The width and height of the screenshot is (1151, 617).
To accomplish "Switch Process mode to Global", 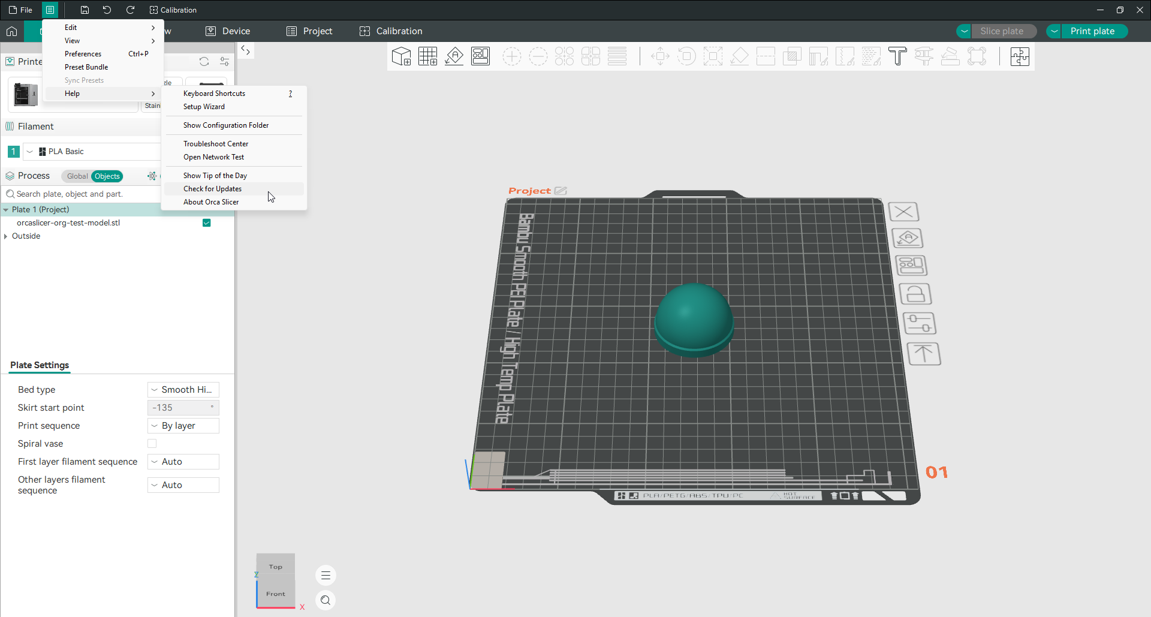I will (x=77, y=176).
